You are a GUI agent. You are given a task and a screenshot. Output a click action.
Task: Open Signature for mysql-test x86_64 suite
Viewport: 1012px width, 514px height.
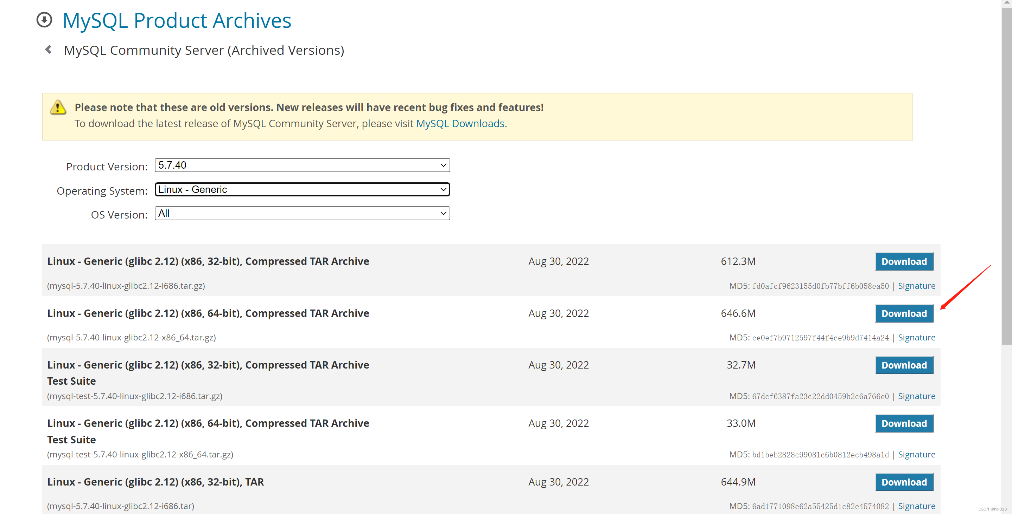(x=916, y=455)
